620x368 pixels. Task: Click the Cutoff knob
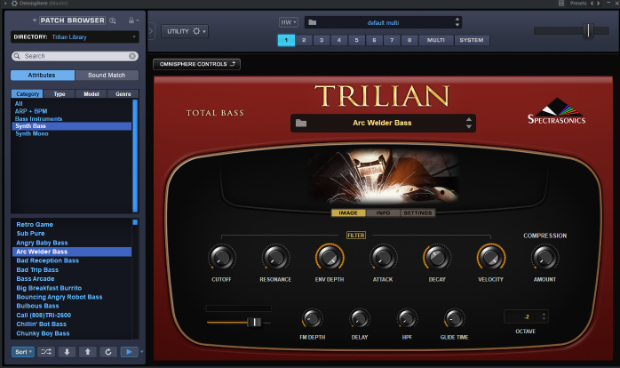pyautogui.click(x=221, y=258)
